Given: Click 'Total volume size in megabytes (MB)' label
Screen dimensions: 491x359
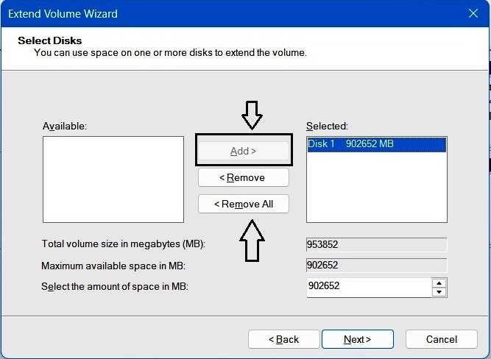Looking at the screenshot, I should tap(124, 244).
